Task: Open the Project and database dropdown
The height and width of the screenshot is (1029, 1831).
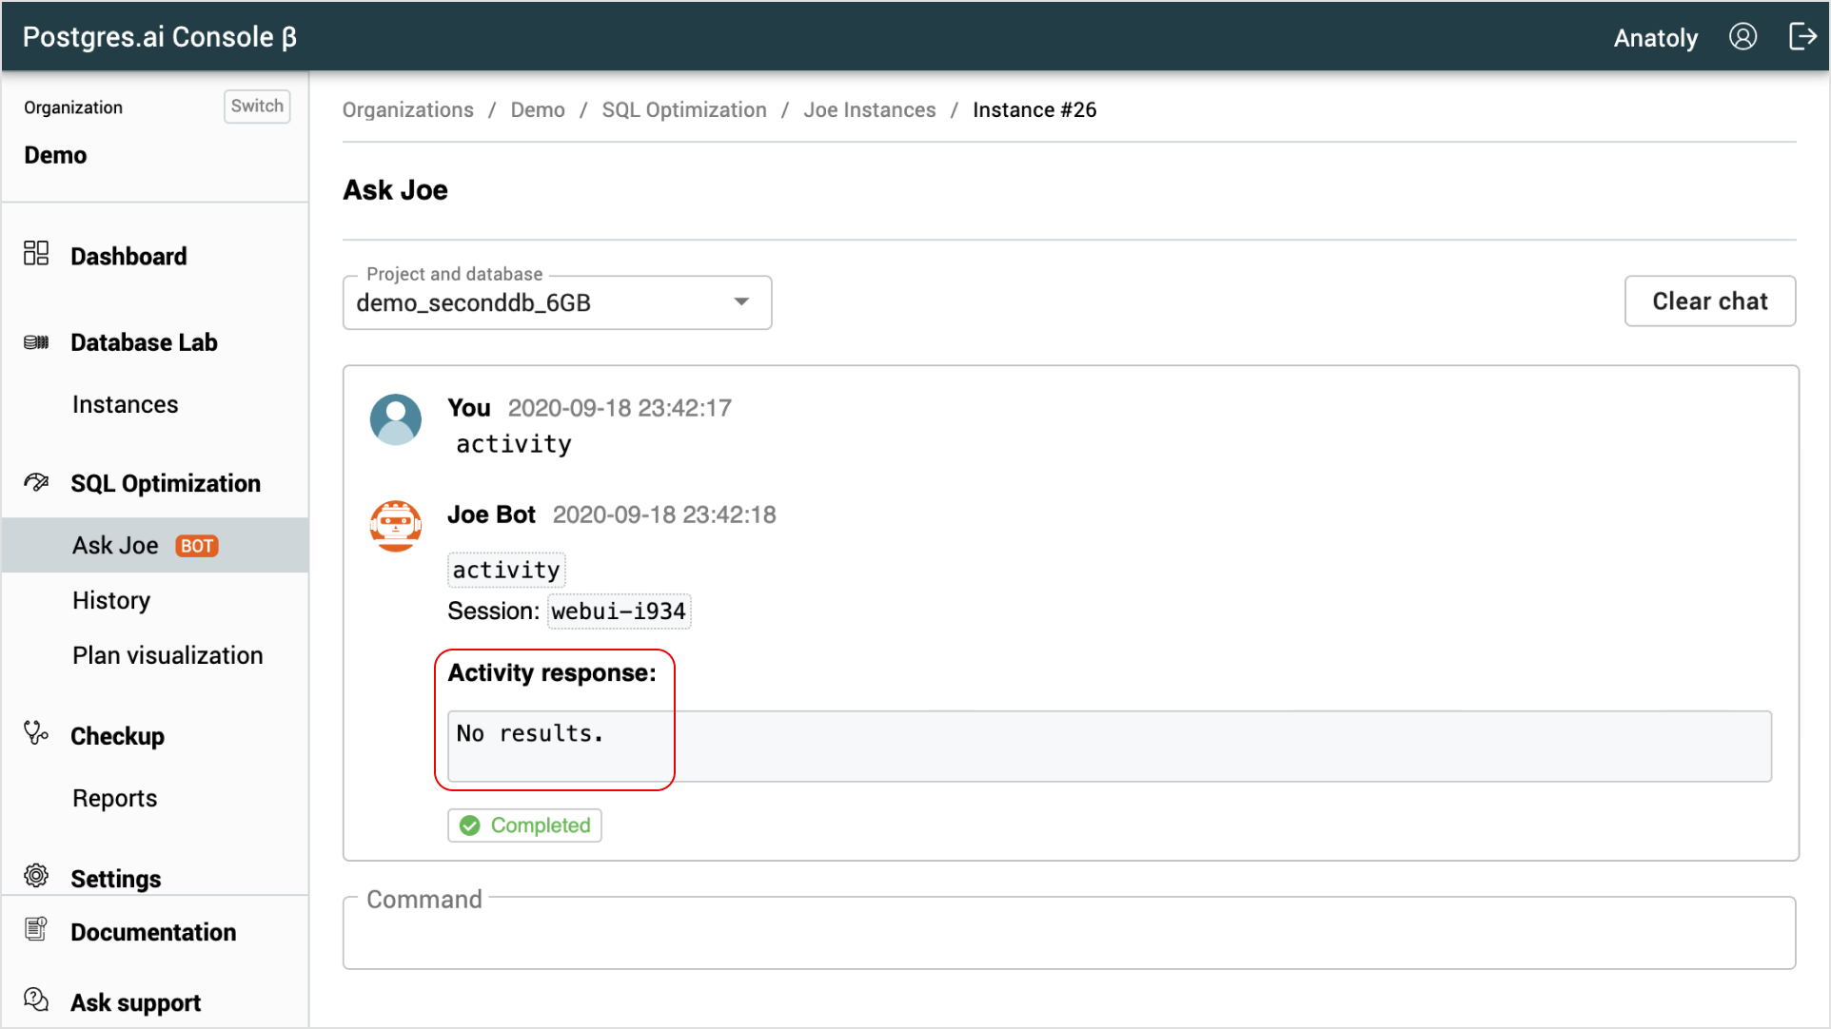Action: tap(557, 302)
